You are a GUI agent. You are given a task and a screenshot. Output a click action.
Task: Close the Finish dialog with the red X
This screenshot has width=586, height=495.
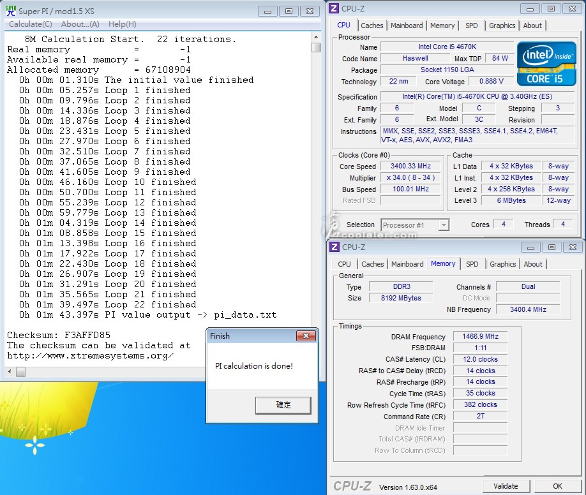pyautogui.click(x=306, y=336)
